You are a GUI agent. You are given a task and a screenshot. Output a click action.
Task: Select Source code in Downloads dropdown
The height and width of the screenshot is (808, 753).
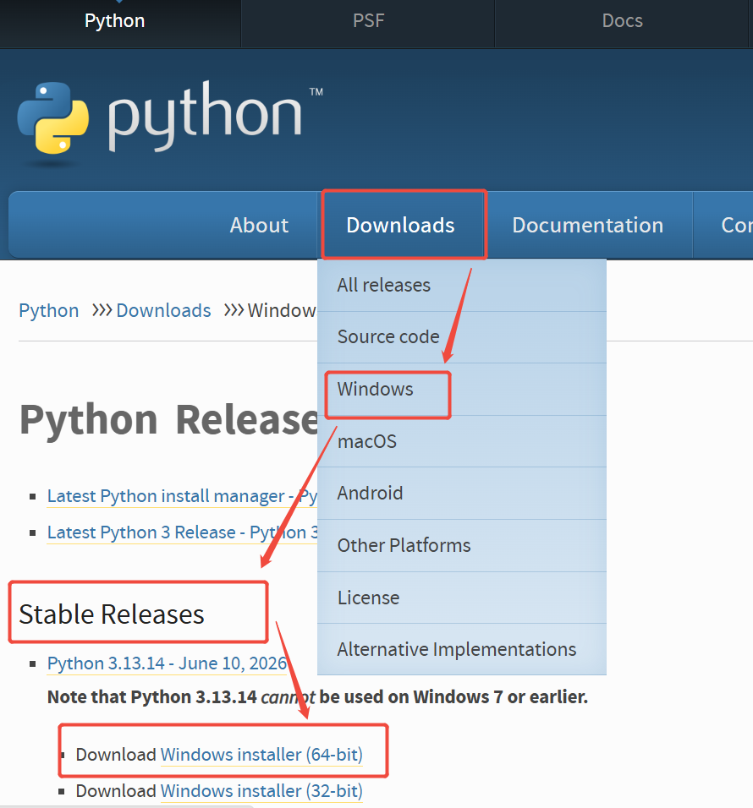462,337
